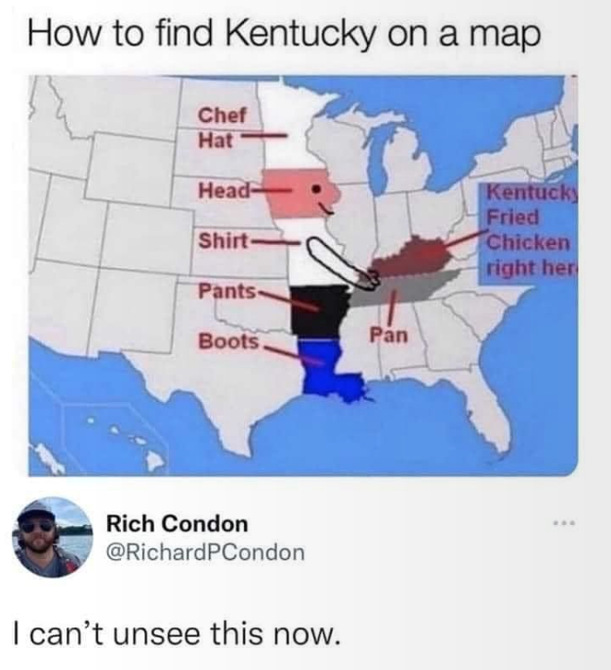Viewport: 611px width, 670px height.
Task: Open the @RichardPCondon handle
Action: pyautogui.click(x=205, y=552)
